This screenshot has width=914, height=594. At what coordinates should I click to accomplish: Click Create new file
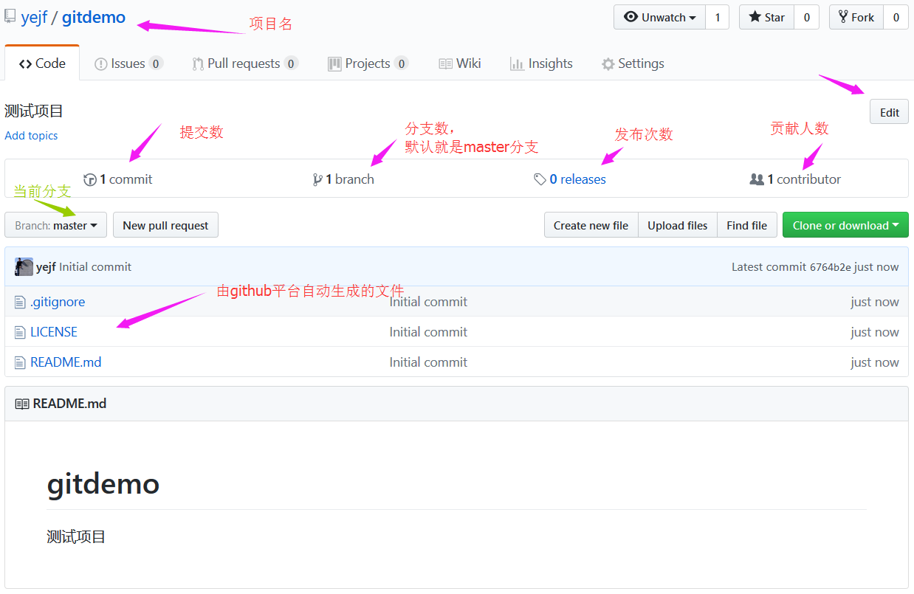pos(591,225)
